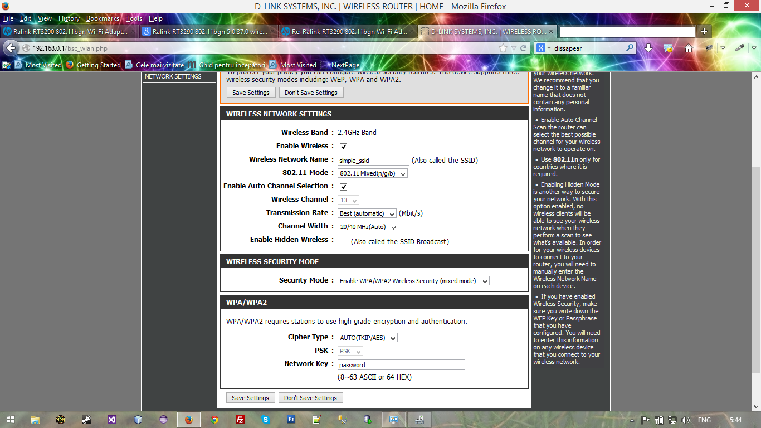Click the eyedropper toolbar icon
The image size is (761, 428).
pyautogui.click(x=740, y=48)
